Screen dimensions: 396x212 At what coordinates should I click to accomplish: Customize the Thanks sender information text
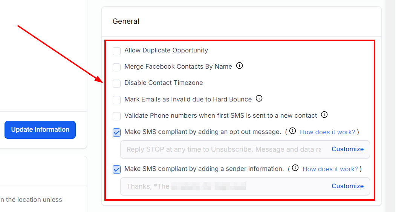point(347,186)
